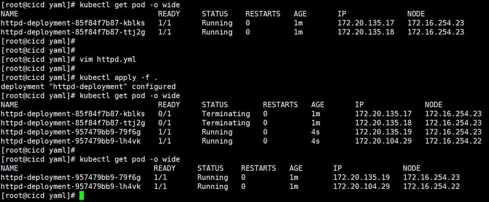The image size is (489, 202).
Task: Select IP 172.20.135.18 in the Terminating ttj2g row
Action: coord(383,123)
